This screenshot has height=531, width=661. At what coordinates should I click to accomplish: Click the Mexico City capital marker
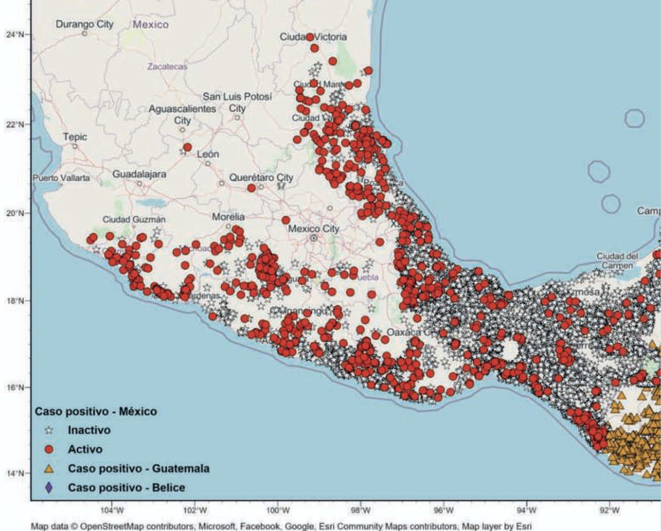pos(313,238)
